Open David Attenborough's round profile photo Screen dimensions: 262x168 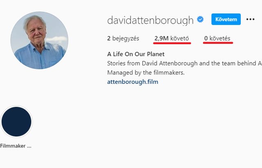click(39, 40)
